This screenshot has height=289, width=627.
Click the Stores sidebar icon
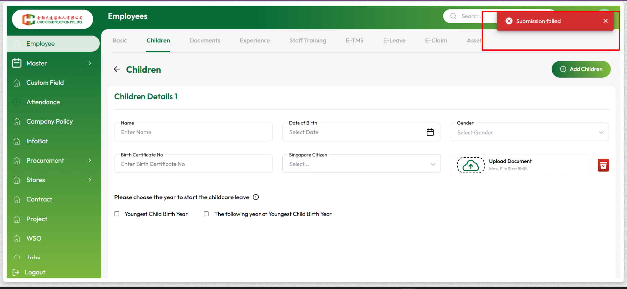tap(17, 180)
